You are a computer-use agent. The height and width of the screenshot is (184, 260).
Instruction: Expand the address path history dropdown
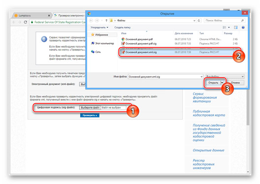point(195,21)
